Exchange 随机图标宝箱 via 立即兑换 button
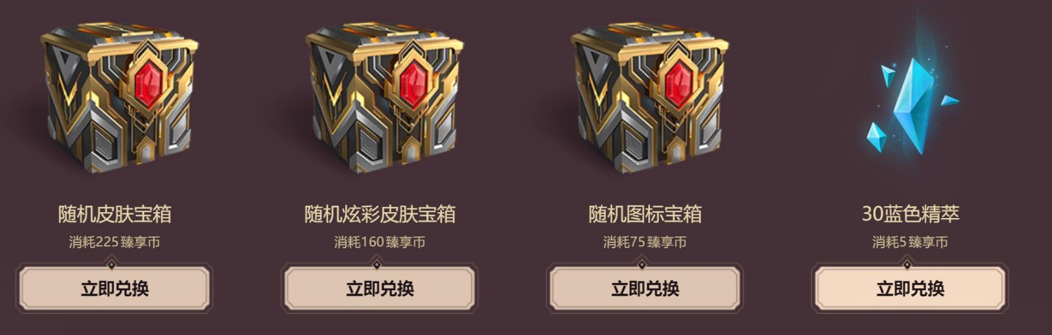 pos(645,288)
